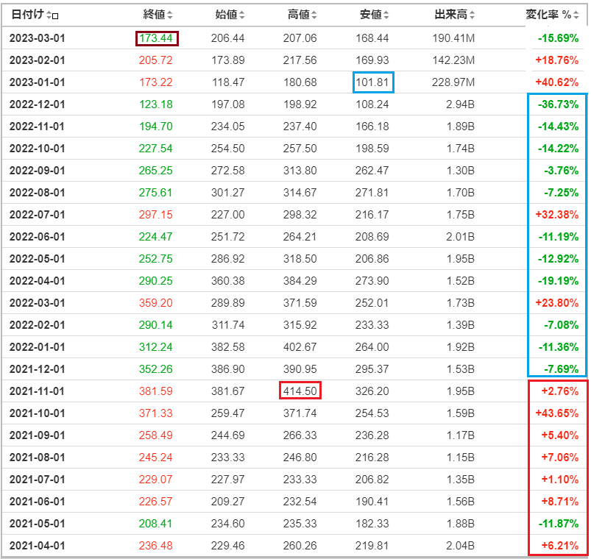Click the 終値 column header label
Screen dimensions: 591x559
point(154,15)
